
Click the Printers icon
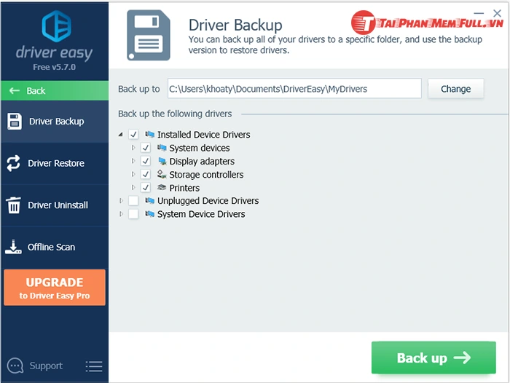pos(162,188)
